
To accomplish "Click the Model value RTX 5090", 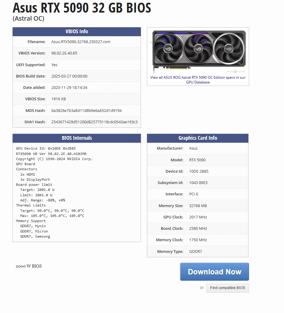I will (197, 160).
